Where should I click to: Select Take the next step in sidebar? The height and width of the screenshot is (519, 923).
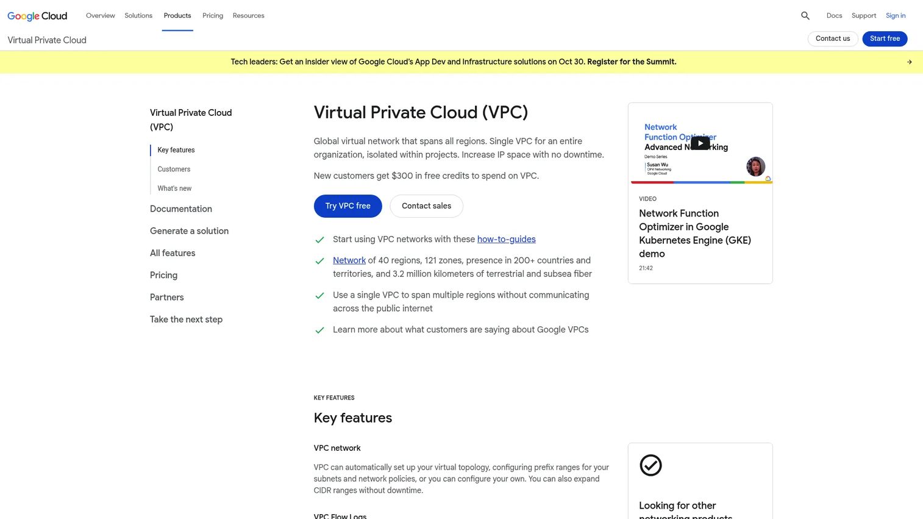pos(186,320)
